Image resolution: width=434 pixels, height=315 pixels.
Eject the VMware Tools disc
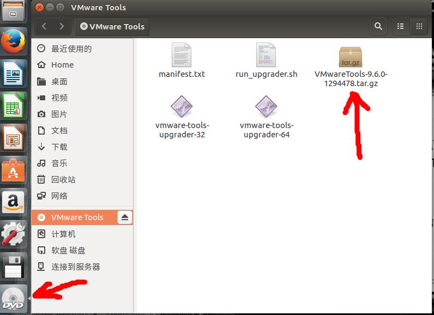125,217
